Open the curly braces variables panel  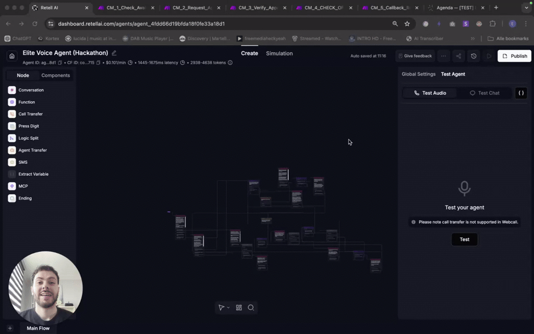(520, 93)
